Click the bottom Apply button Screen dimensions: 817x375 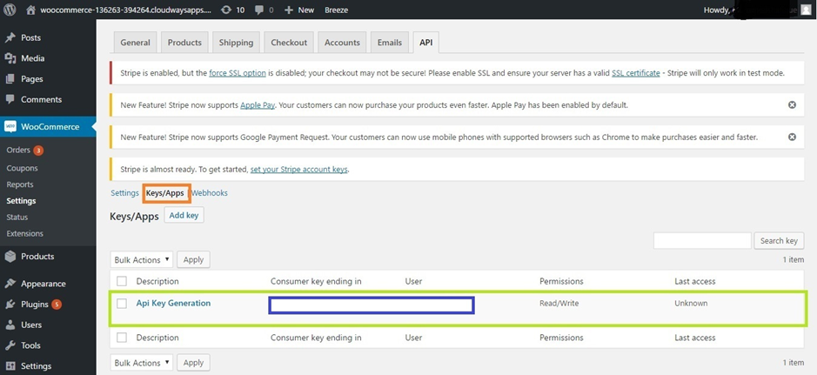click(193, 363)
